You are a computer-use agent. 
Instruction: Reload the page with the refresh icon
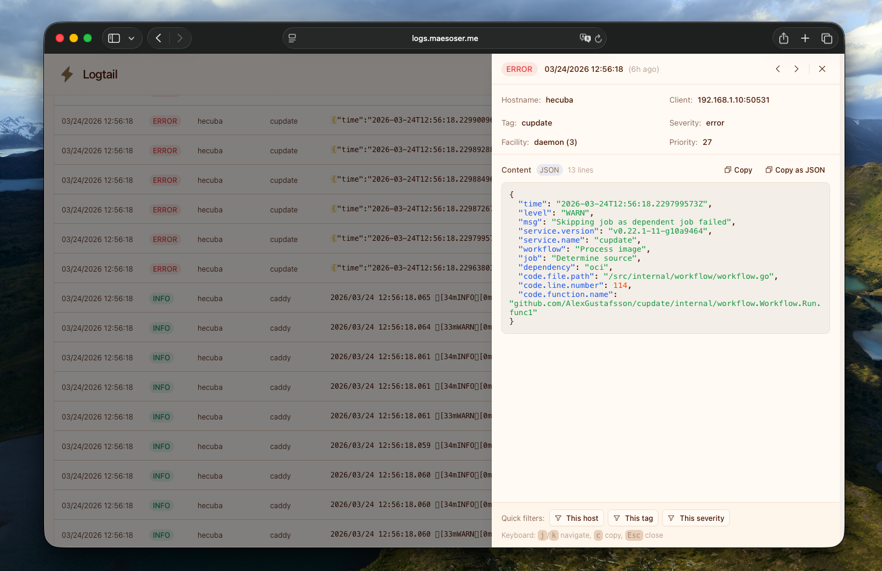coord(598,38)
